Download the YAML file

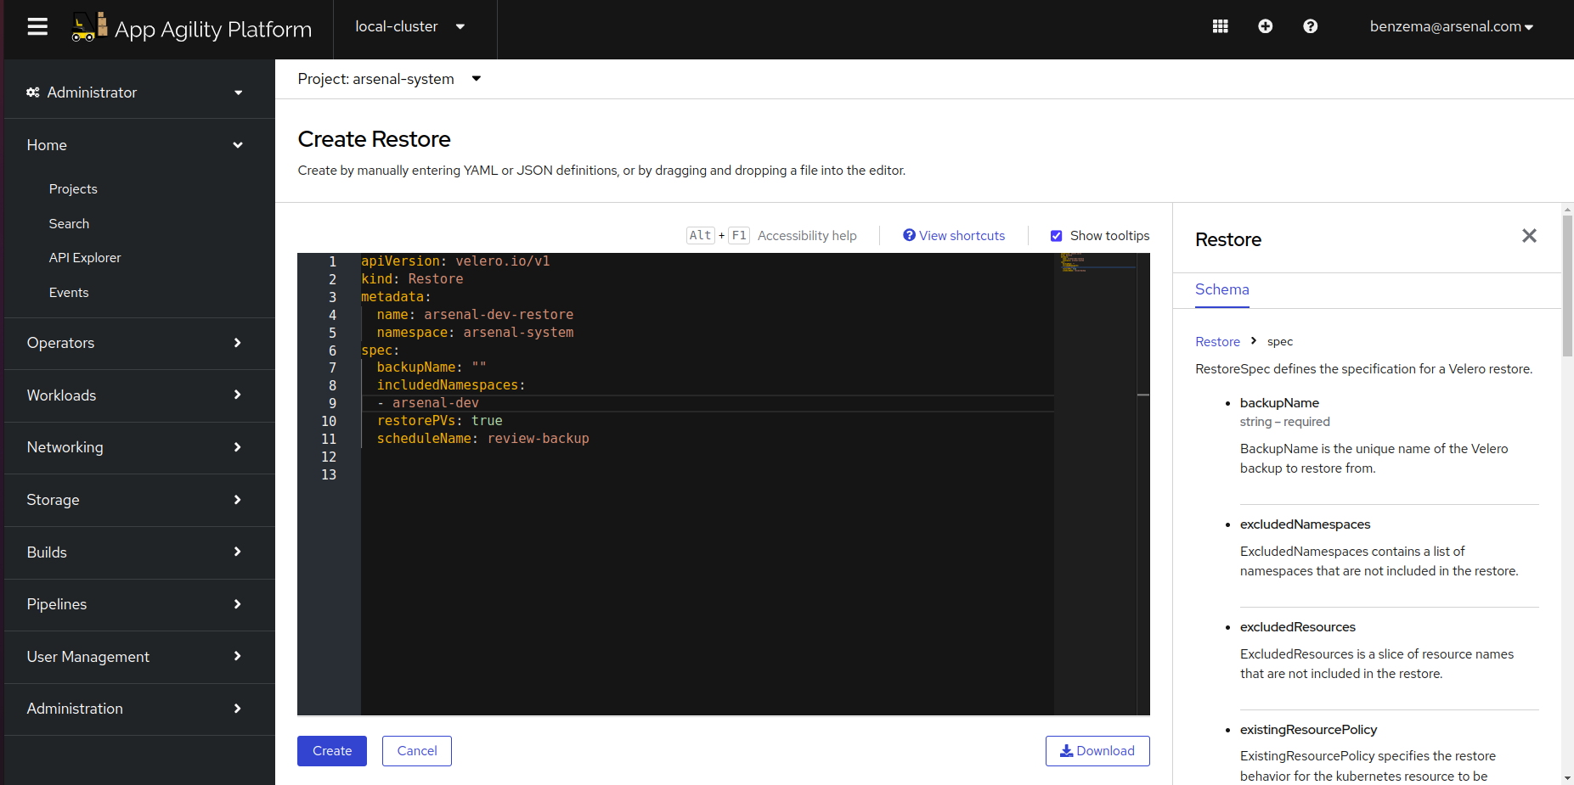coord(1097,751)
